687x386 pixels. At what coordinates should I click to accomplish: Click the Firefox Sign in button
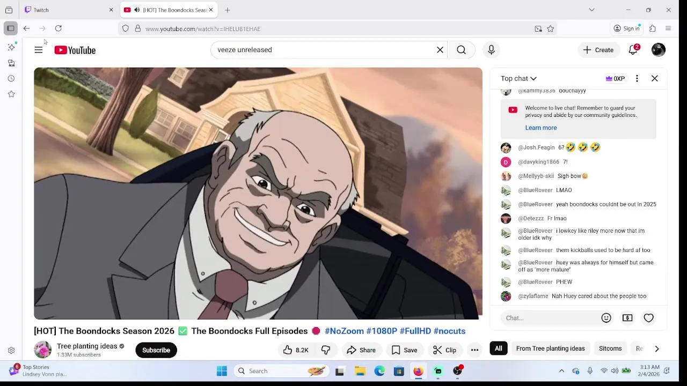click(x=627, y=28)
